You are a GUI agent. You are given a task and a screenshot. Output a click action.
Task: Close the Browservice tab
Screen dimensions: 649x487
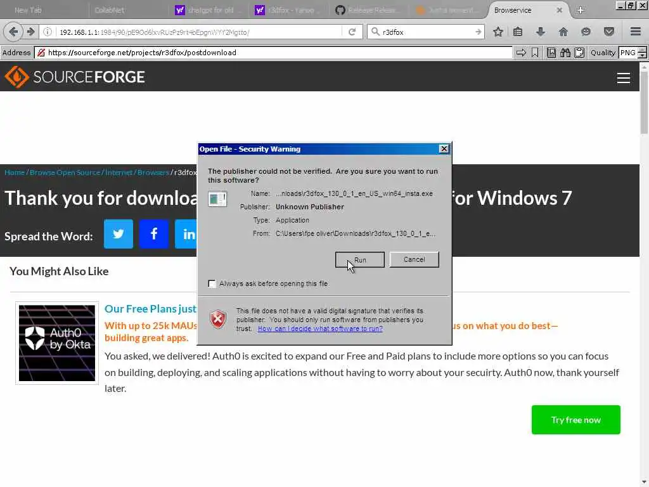[x=559, y=10]
